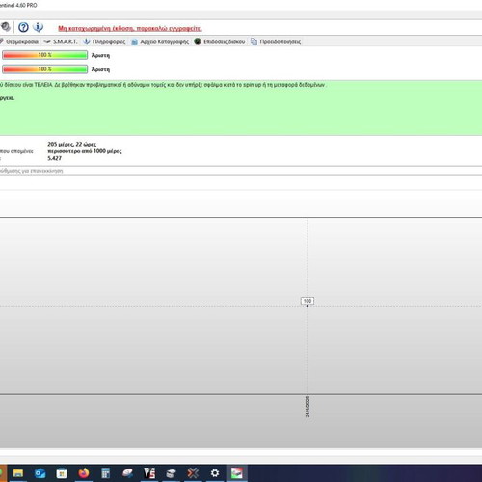The height and width of the screenshot is (482, 482).
Task: Open Firefox from the taskbar
Action: coord(84,473)
